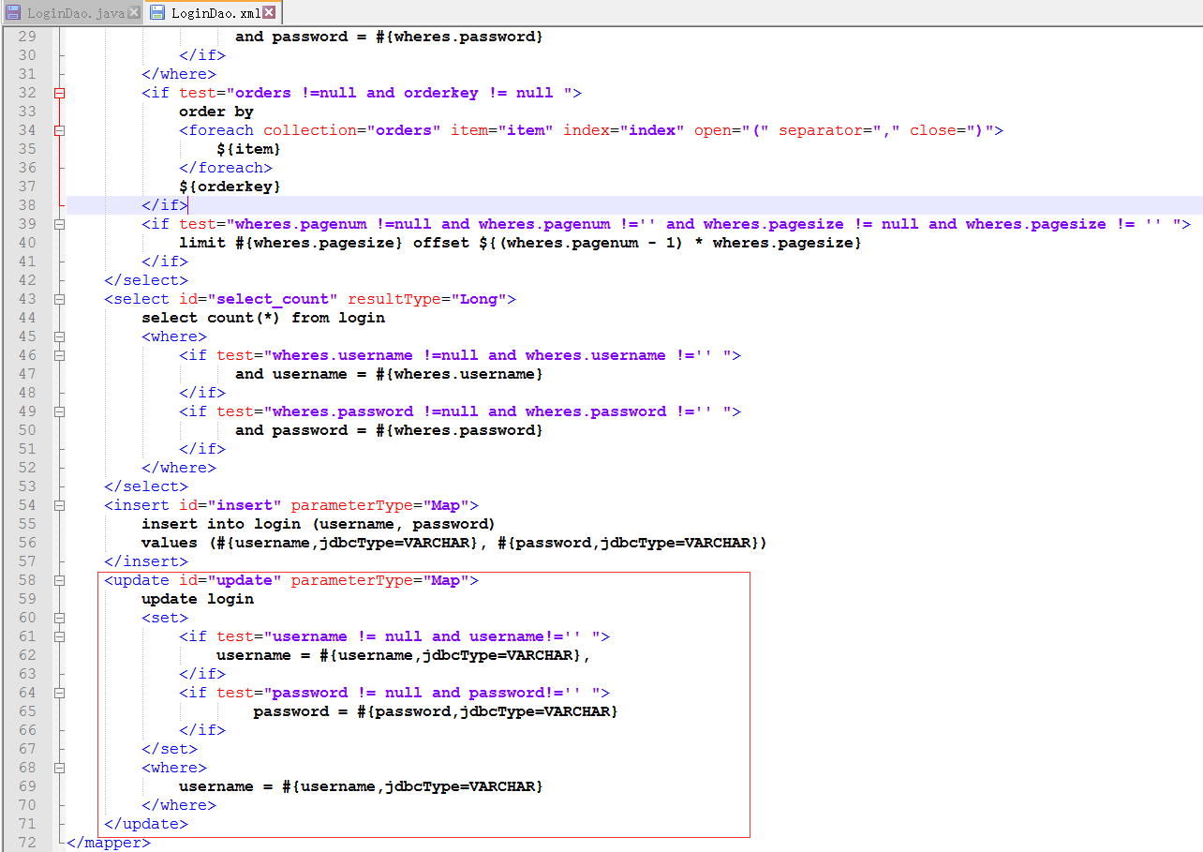Click line number 38 in the margin
Screen dimensions: 1203x852
click(27, 205)
